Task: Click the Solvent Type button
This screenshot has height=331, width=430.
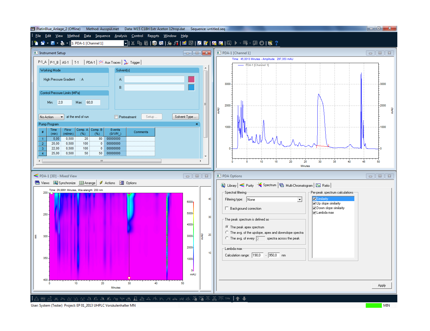Action: pyautogui.click(x=185, y=117)
